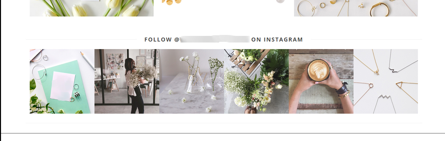
Task: Follow the Instagram account heading link
Action: [224, 40]
